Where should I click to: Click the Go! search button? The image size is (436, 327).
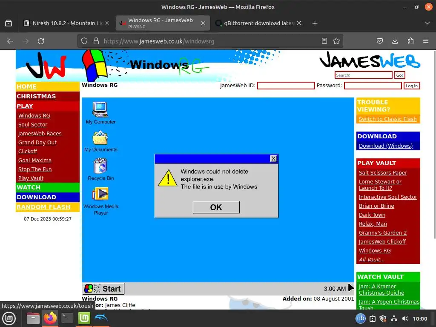(399, 75)
